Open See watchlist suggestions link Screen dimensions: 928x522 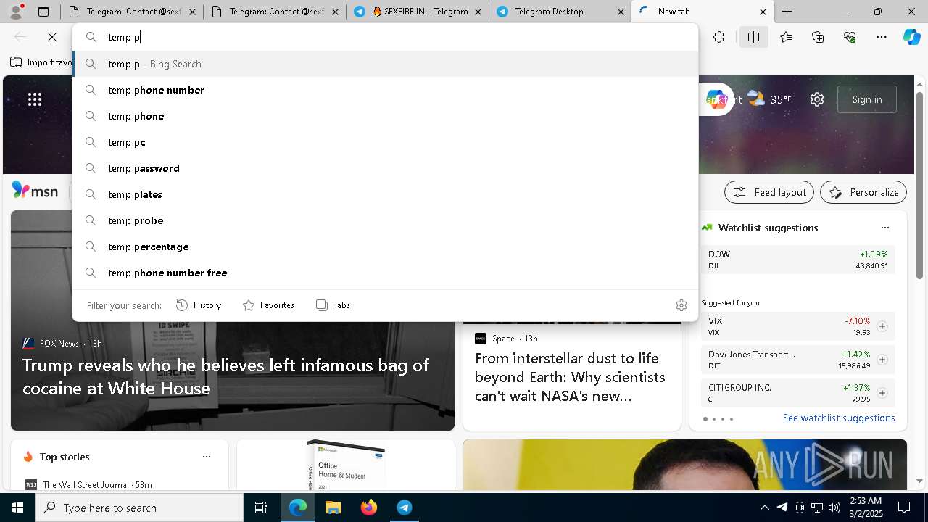pos(839,418)
